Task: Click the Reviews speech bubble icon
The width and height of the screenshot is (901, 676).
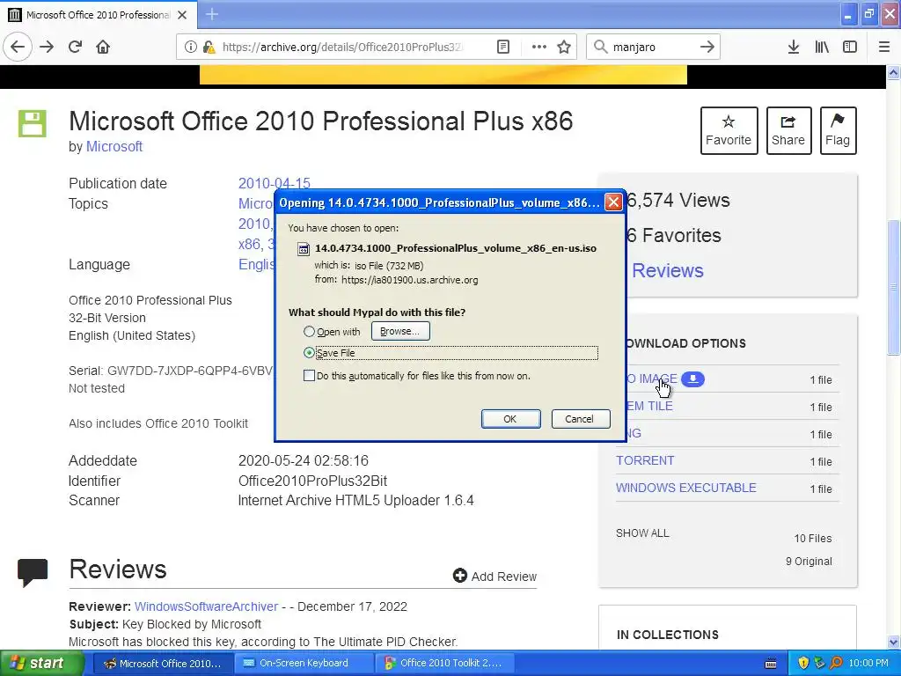Action: pyautogui.click(x=33, y=572)
